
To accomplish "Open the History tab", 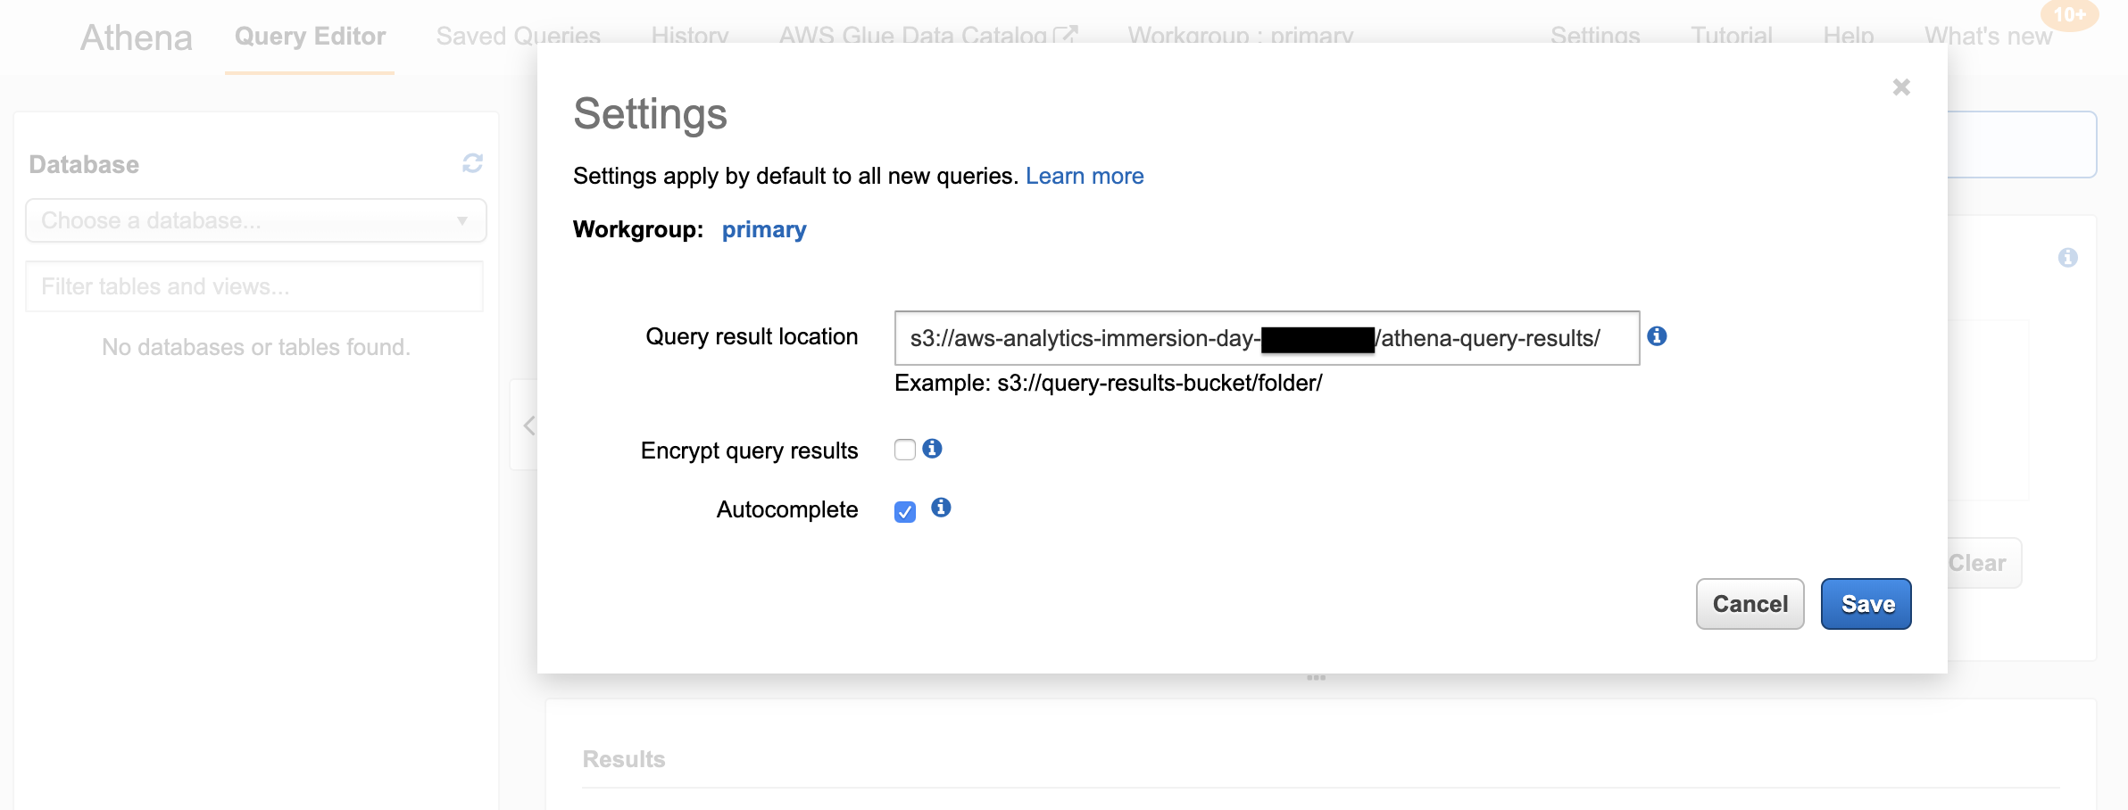I will (x=690, y=37).
